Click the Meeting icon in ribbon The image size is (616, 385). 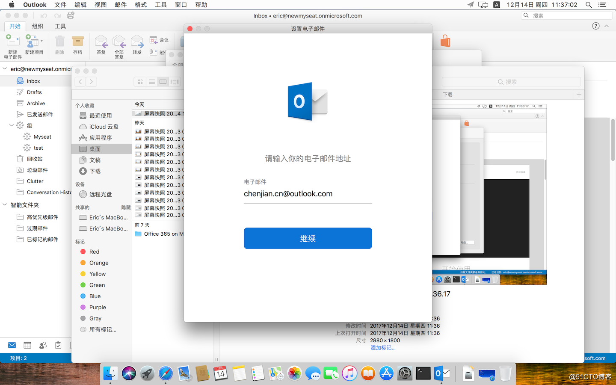coord(154,40)
